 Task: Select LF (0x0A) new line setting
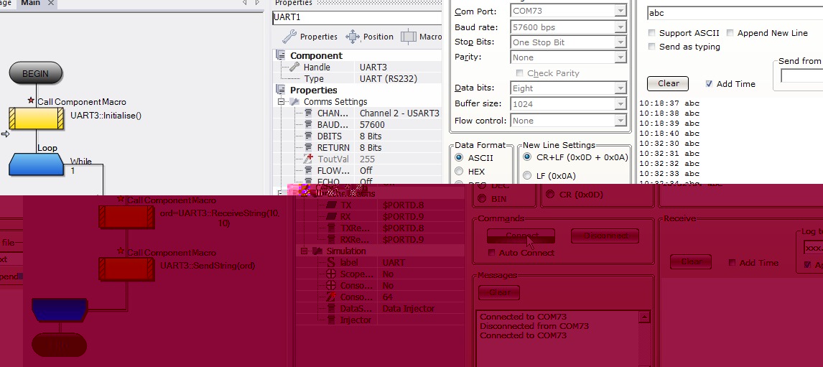coord(527,176)
